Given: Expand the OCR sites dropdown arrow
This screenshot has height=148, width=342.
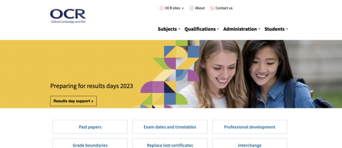Looking at the screenshot, I should 183,8.
